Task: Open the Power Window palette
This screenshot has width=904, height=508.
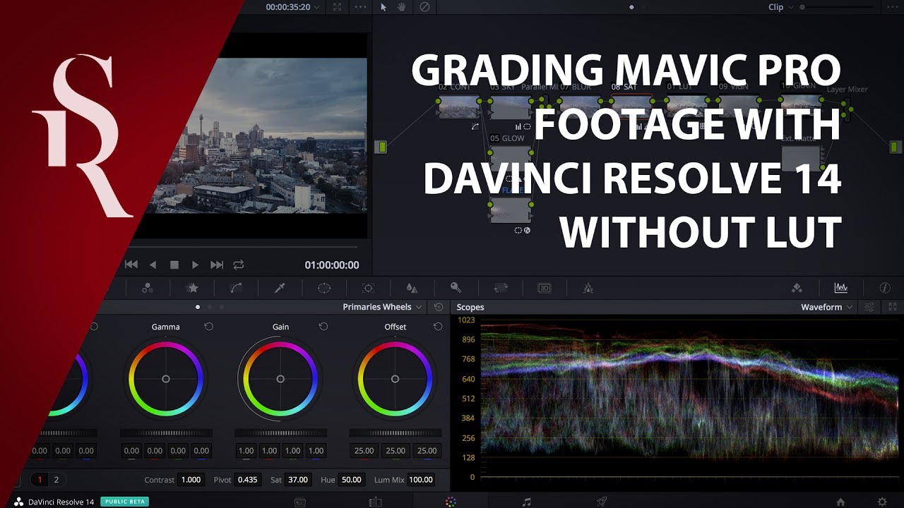Action: (323, 288)
